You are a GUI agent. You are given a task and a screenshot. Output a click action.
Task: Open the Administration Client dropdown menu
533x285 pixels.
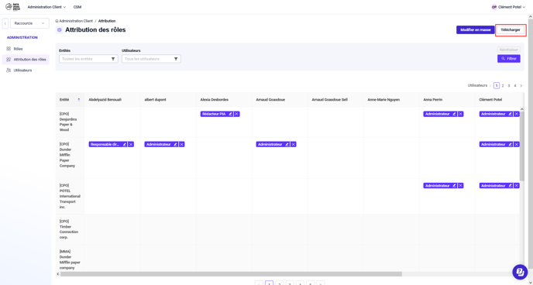tap(46, 7)
